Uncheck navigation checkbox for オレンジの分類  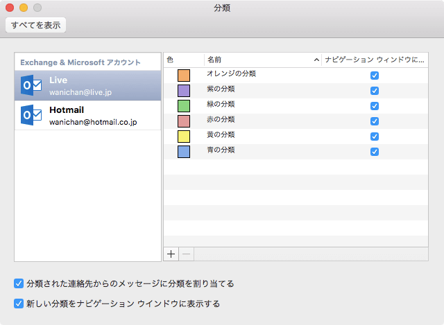pyautogui.click(x=375, y=76)
